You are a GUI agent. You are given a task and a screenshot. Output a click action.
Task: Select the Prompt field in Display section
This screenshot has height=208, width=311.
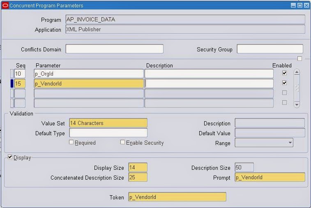pyautogui.click(x=270, y=177)
